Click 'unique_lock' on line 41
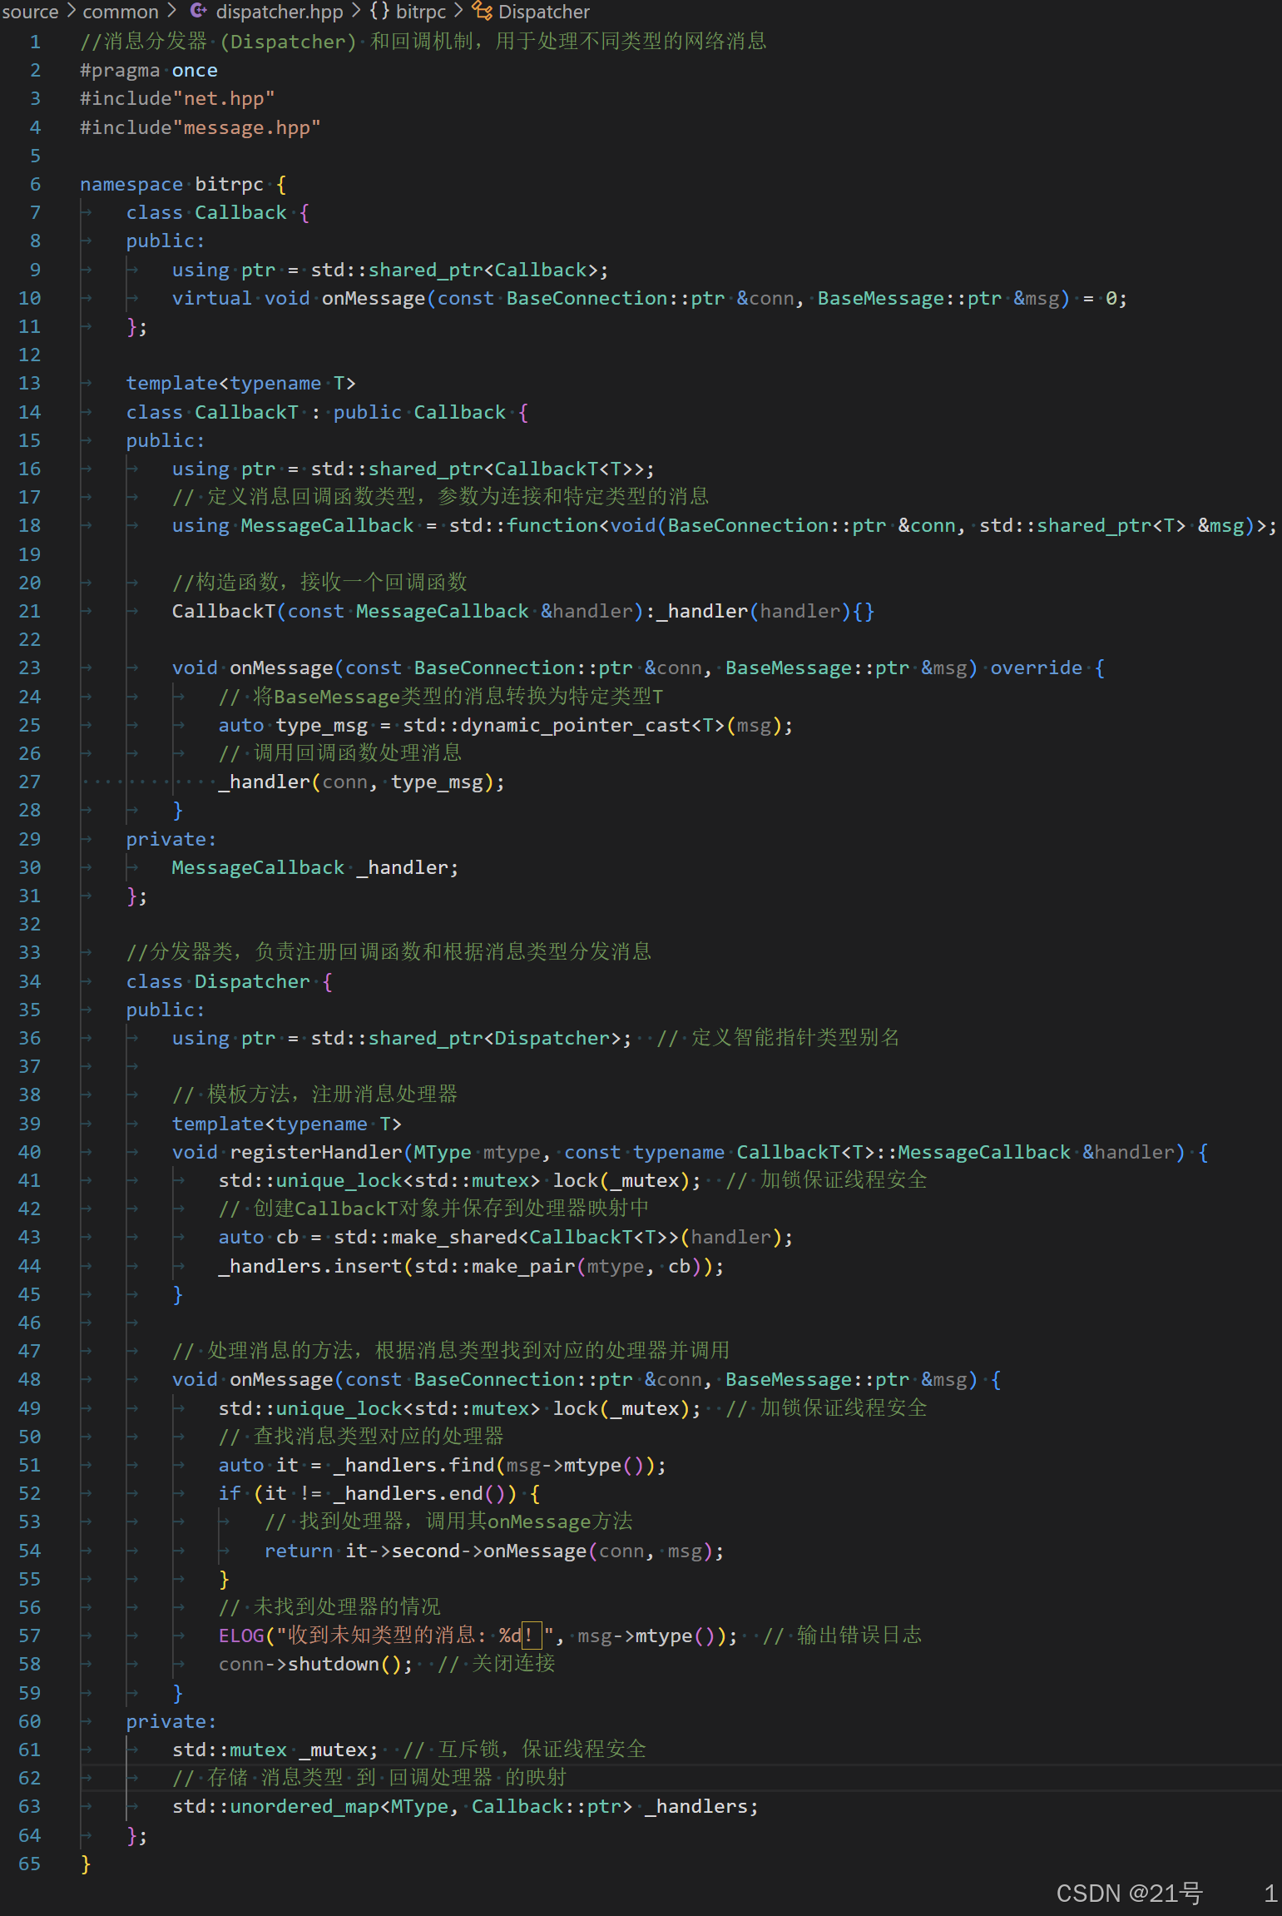 (339, 1180)
